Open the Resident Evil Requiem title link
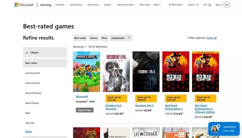242x138 pixels. coord(113,107)
